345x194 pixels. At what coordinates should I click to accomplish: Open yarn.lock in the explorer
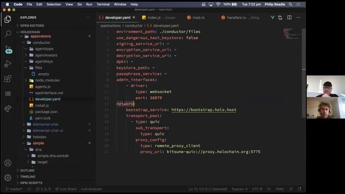pyautogui.click(x=43, y=118)
